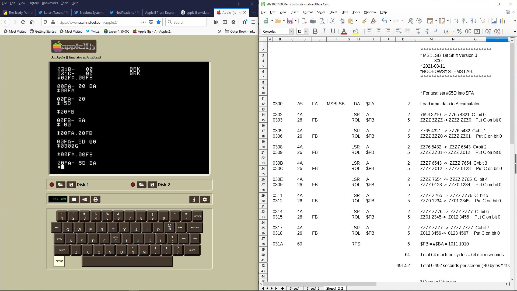Screen dimensions: 517x291
Task: Switch to Sheet1_2 tab
Action: tap(313, 289)
